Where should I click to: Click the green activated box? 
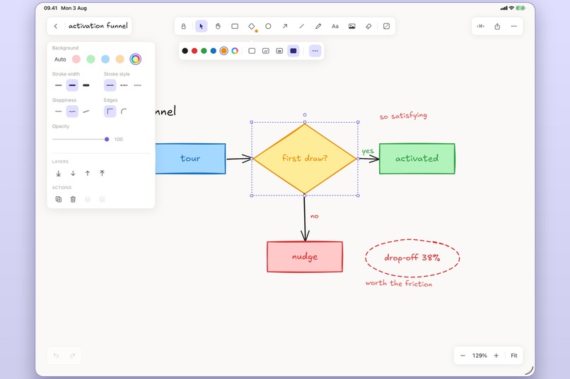pos(417,159)
